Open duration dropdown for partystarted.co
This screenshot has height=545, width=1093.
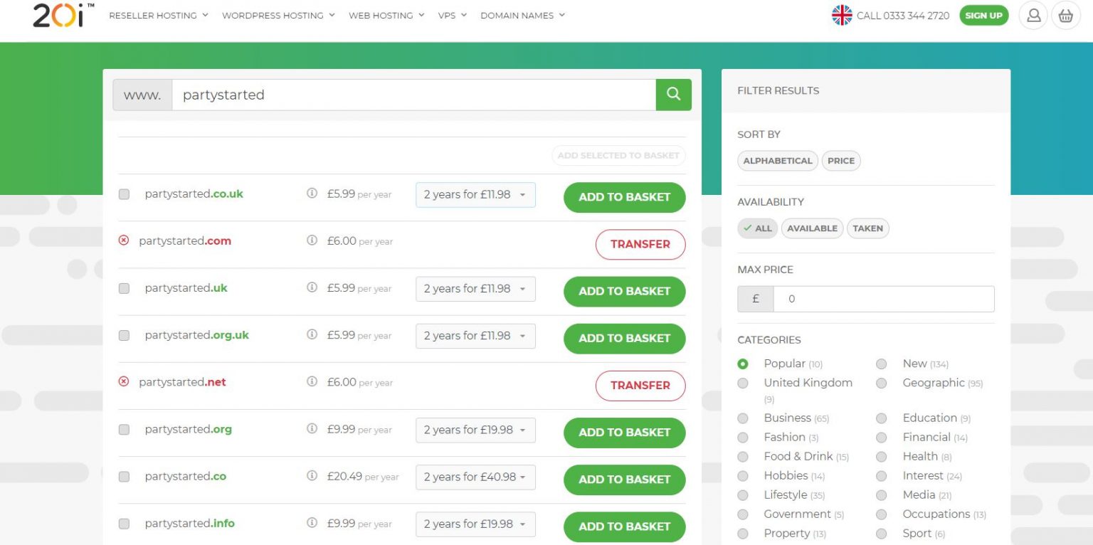coord(475,477)
